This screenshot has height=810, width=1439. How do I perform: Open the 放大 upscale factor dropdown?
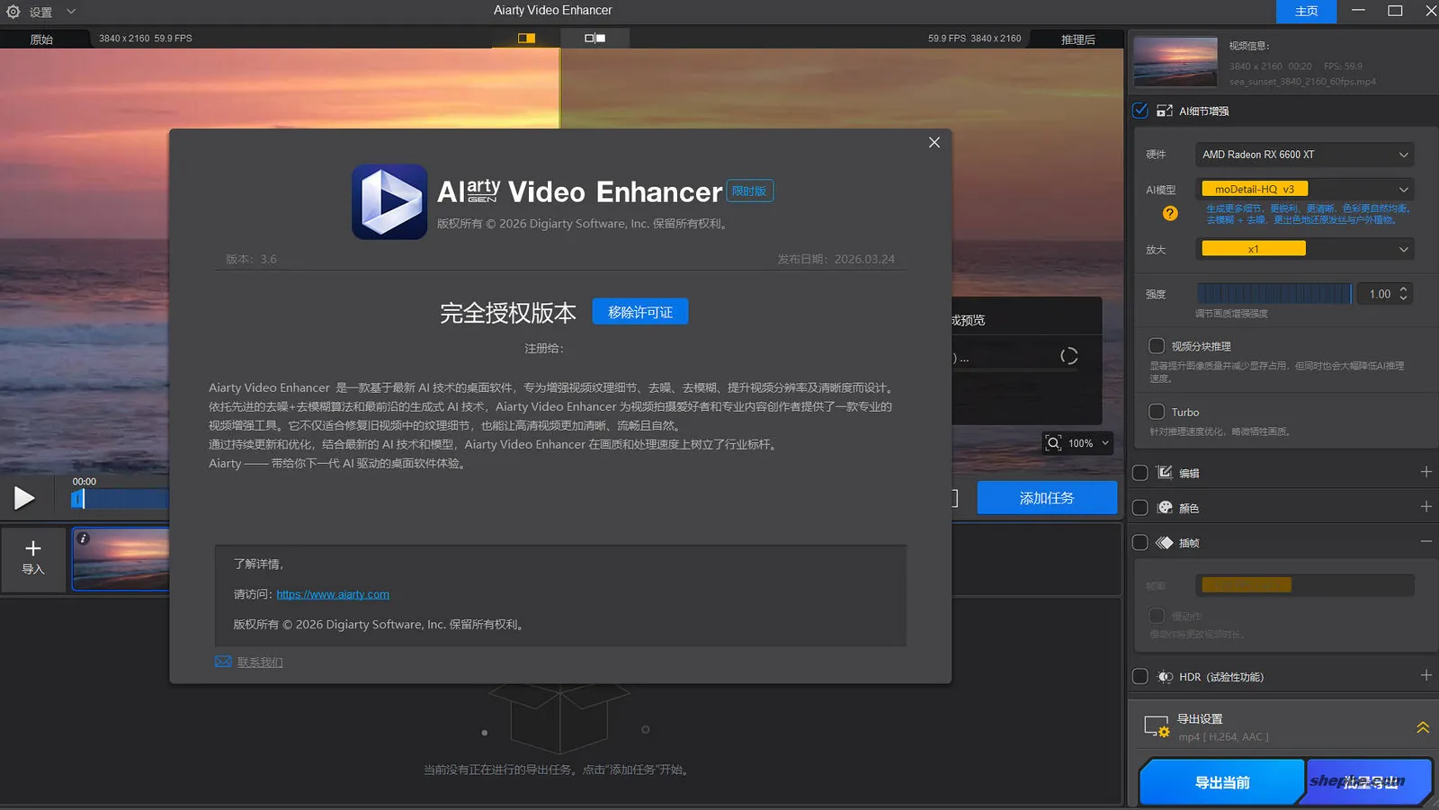pos(1303,248)
